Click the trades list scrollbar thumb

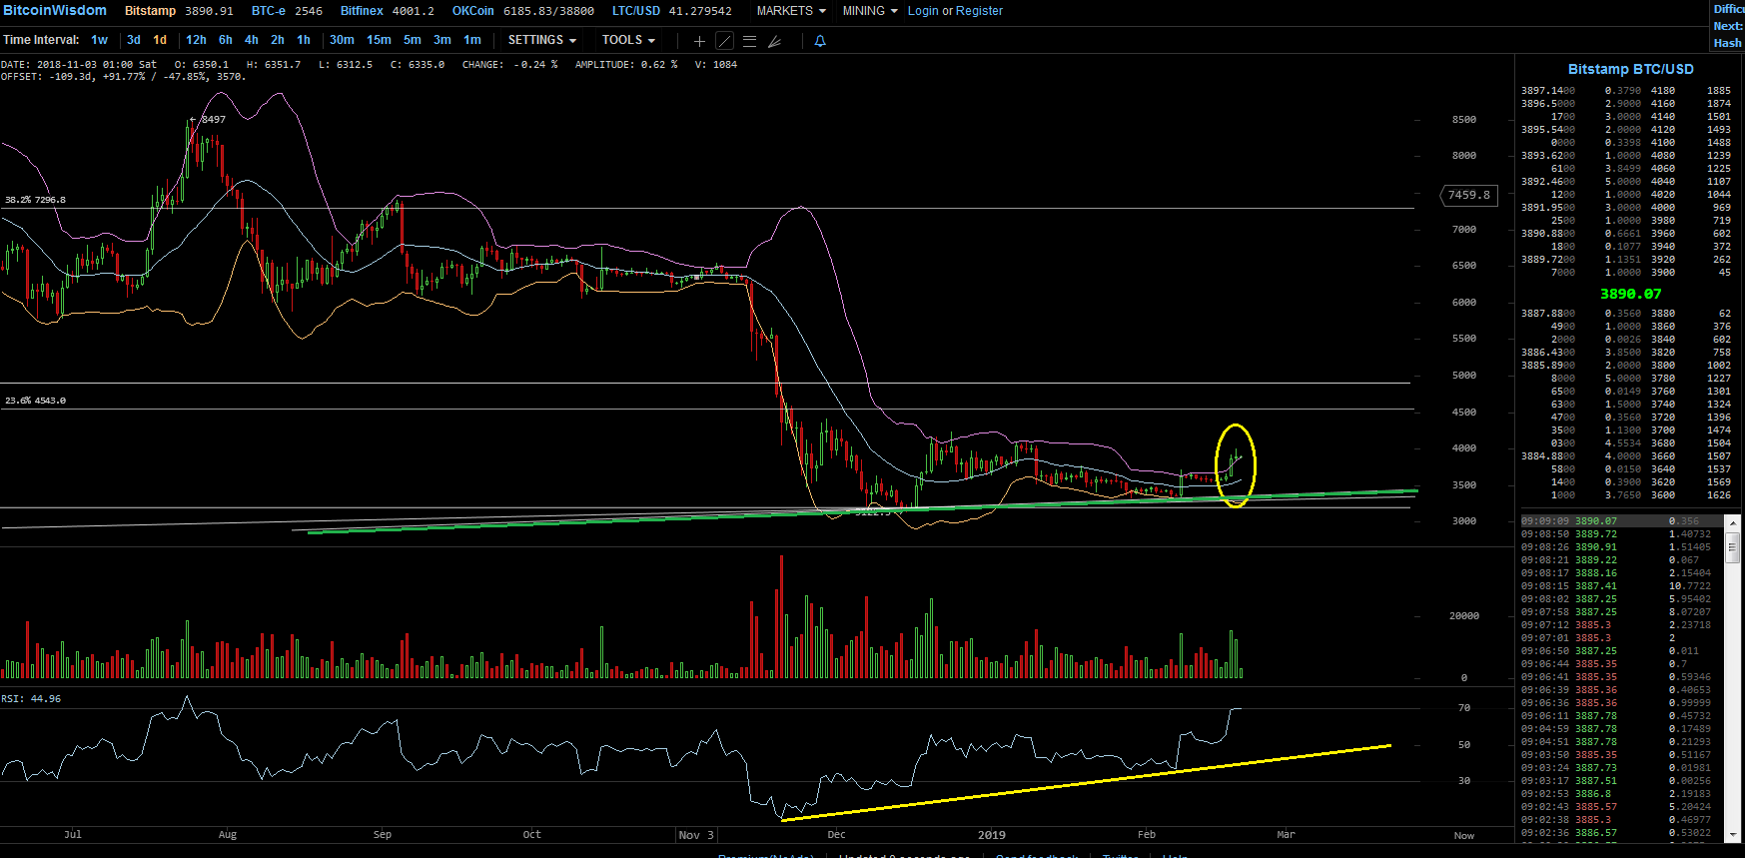pyautogui.click(x=1733, y=546)
